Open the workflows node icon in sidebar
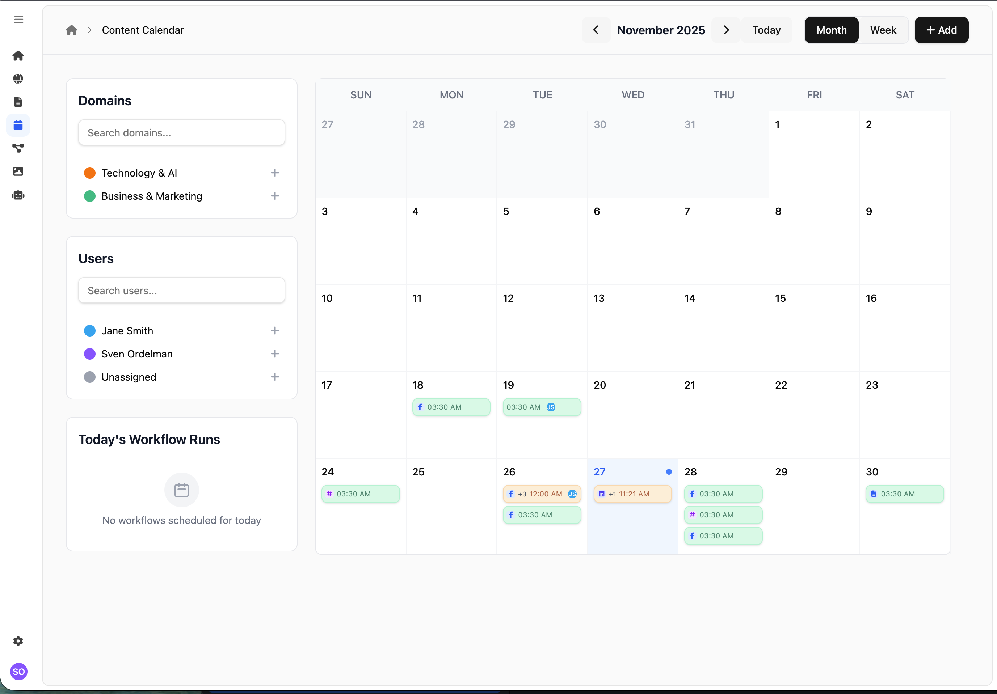This screenshot has width=997, height=694. click(x=18, y=148)
